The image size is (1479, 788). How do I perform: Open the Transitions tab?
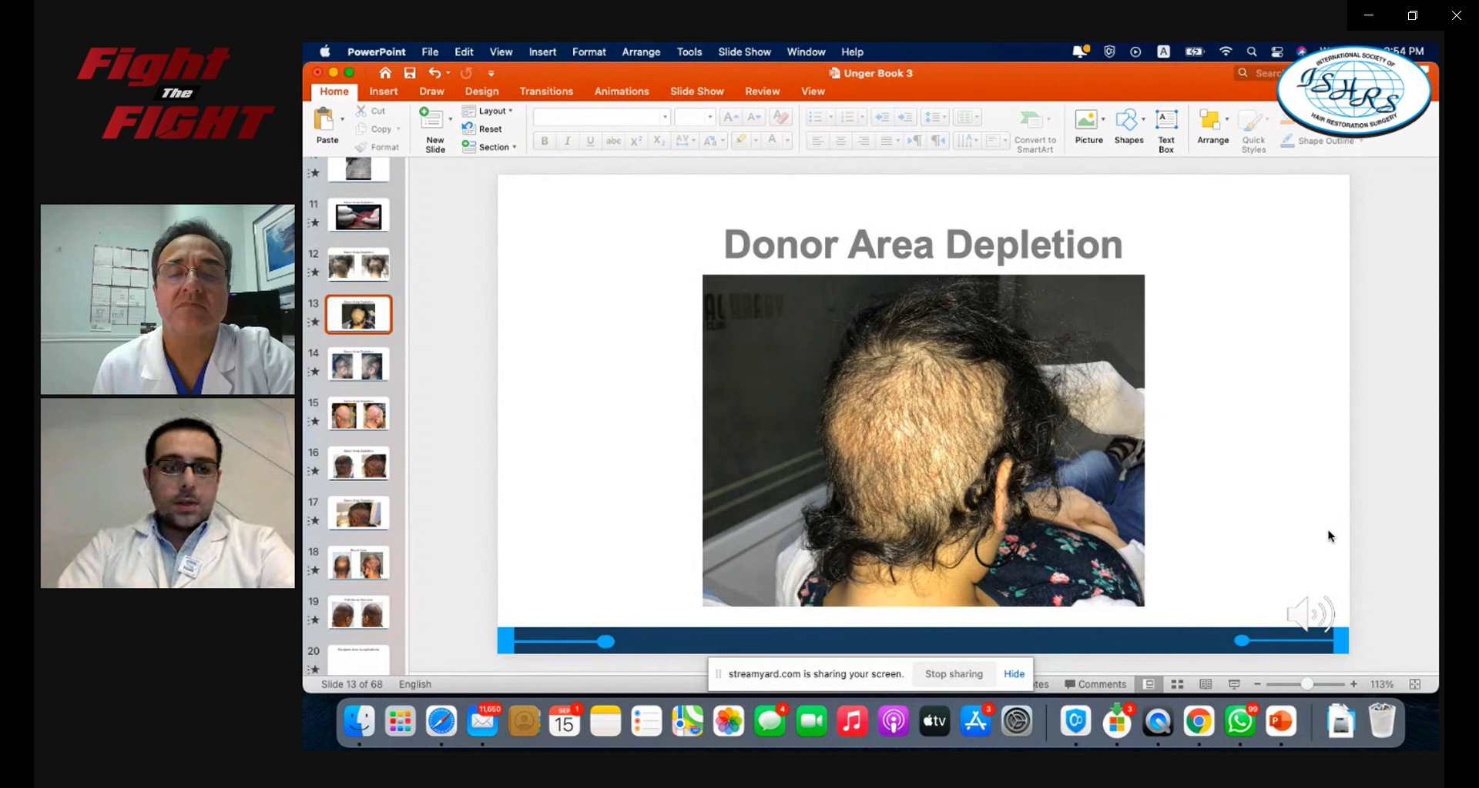pos(546,91)
